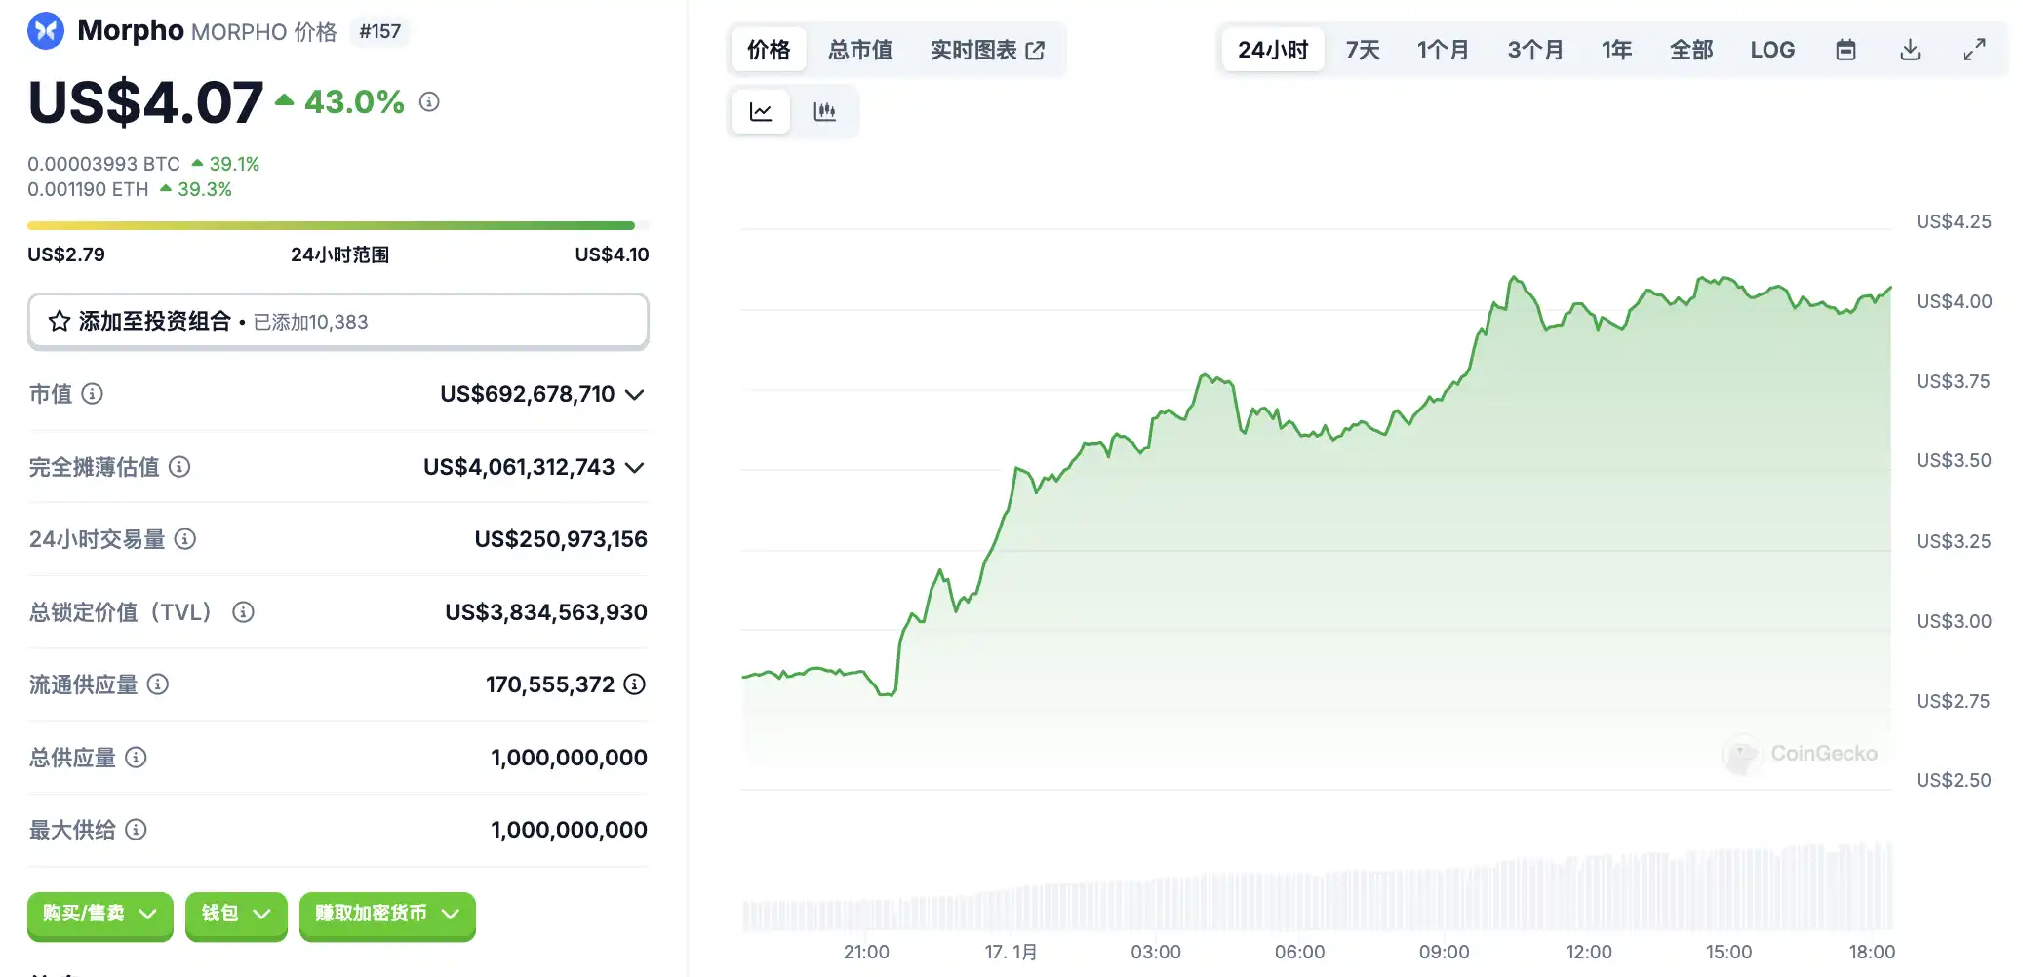The width and height of the screenshot is (2023, 977).
Task: Open the calendar date range picker
Action: pos(1845,50)
